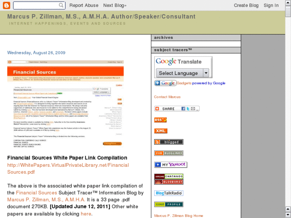The image size is (291, 218).
Task: Click the search magnifier icon
Action: coord(61,5)
